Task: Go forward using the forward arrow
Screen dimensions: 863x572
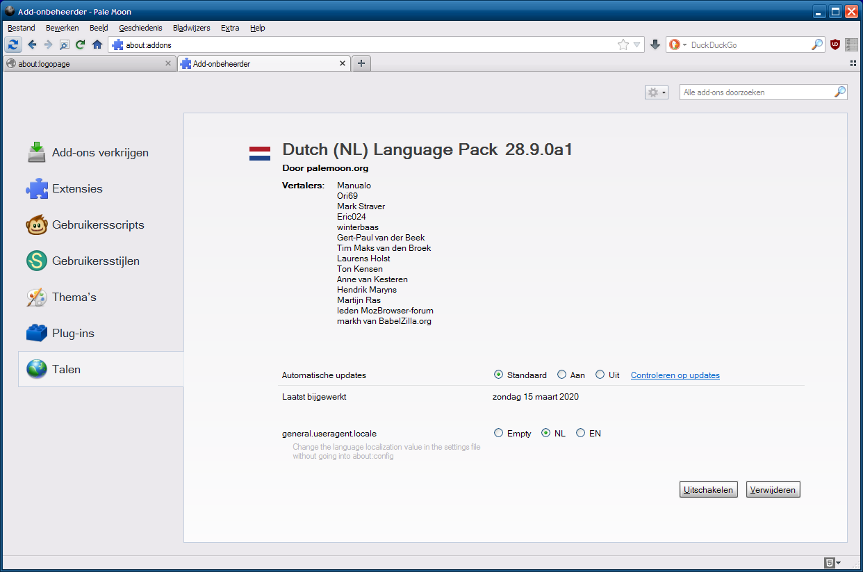Action: [48, 44]
